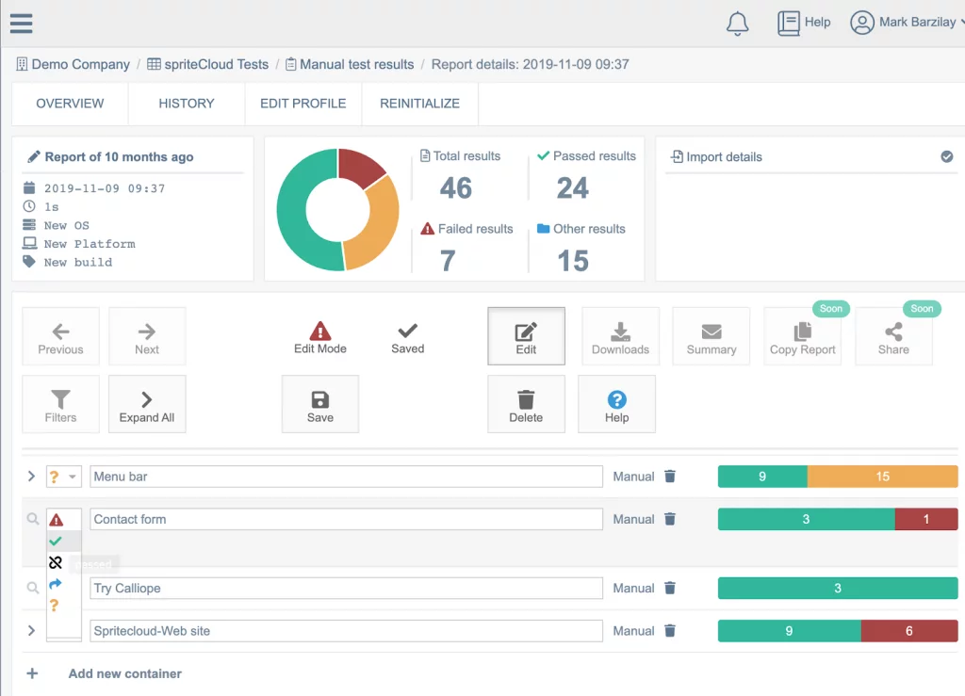Open Mark Barzilay user menu
965x696 pixels.
coord(903,23)
